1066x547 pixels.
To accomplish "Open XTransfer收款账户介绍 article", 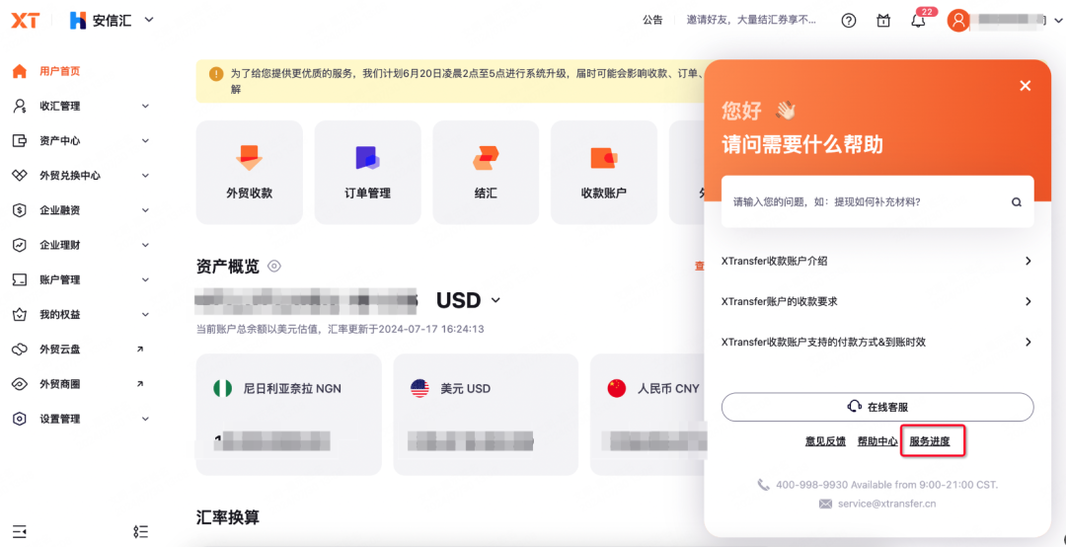I will tap(877, 261).
